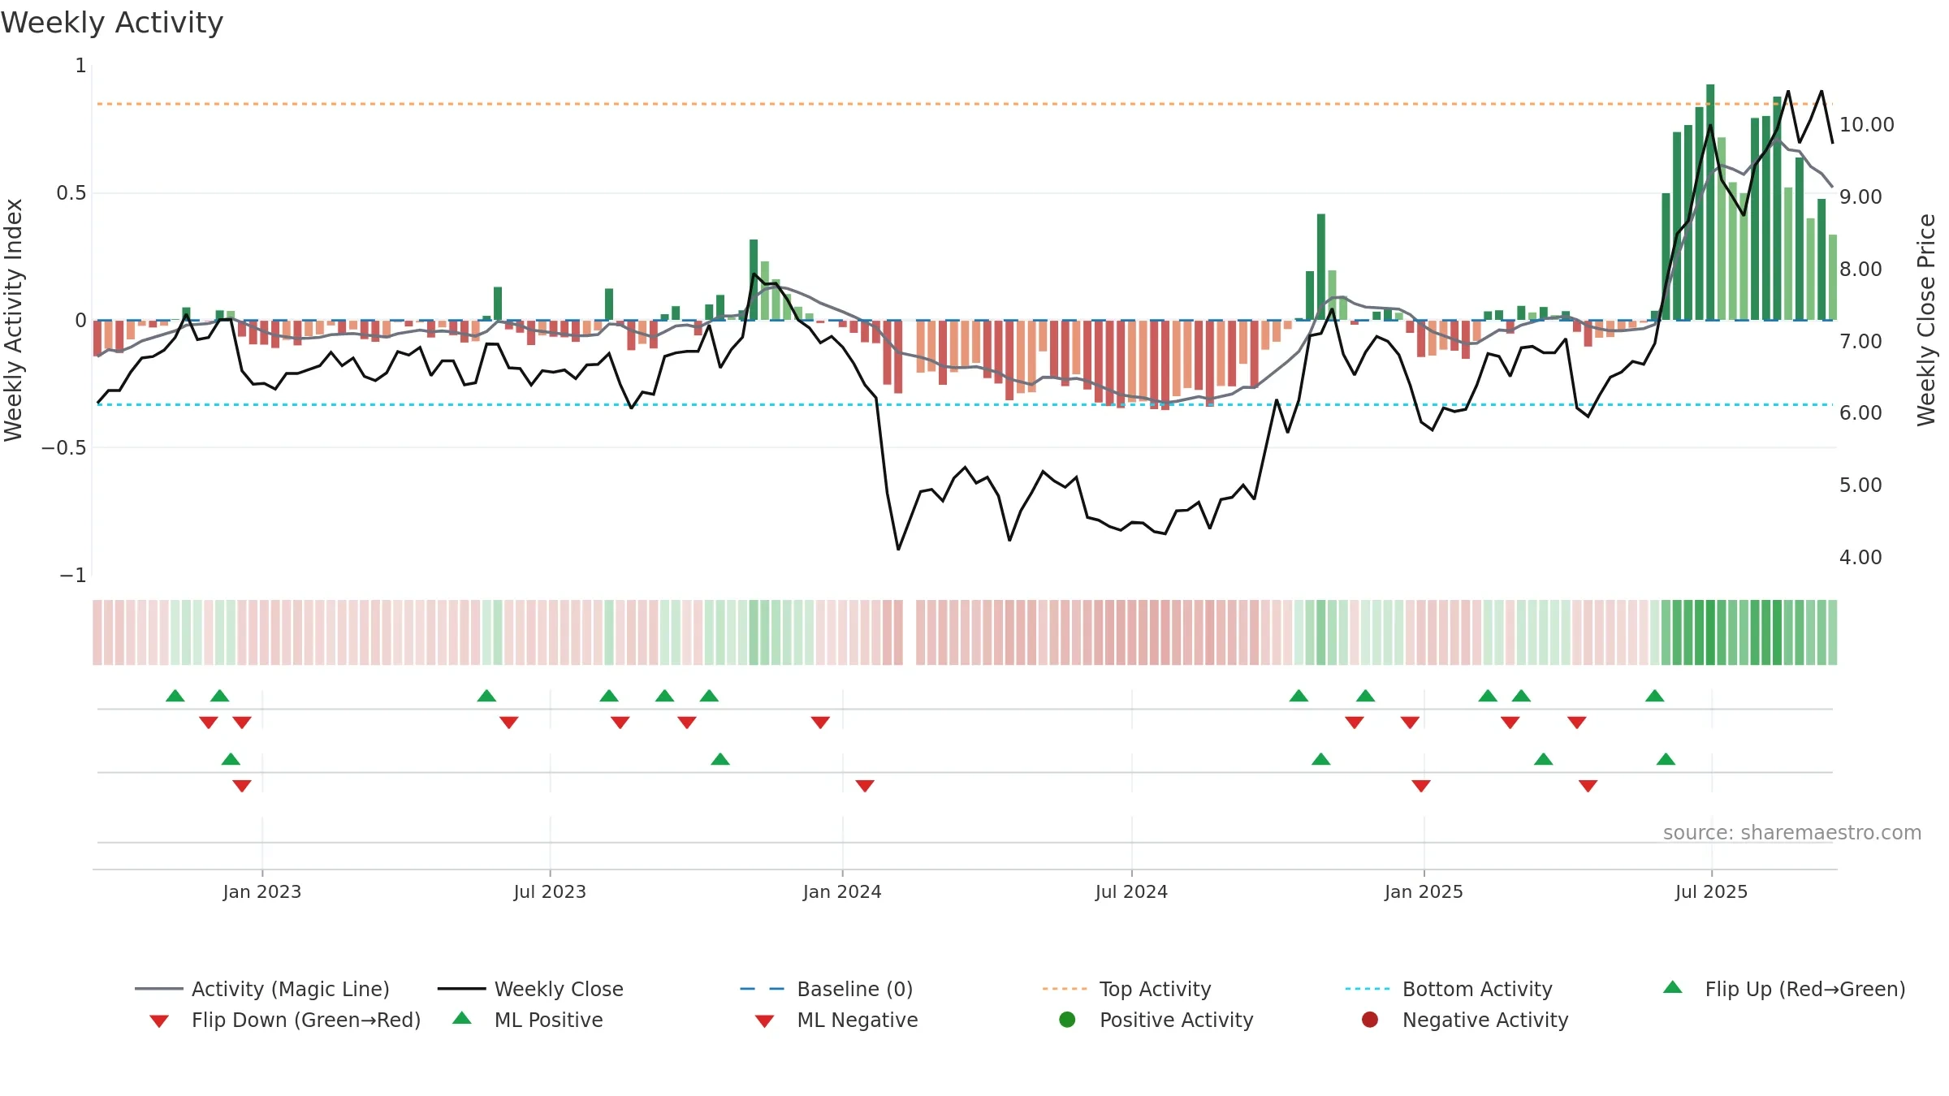Click the cyan dotted Bottom Activity swatch
Image resolution: width=1949 pixels, height=1096 pixels.
pyautogui.click(x=1368, y=989)
